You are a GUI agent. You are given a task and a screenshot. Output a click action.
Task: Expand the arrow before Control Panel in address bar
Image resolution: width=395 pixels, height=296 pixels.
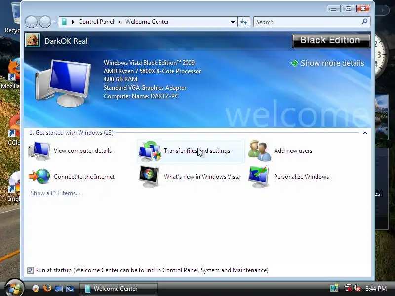(73, 22)
